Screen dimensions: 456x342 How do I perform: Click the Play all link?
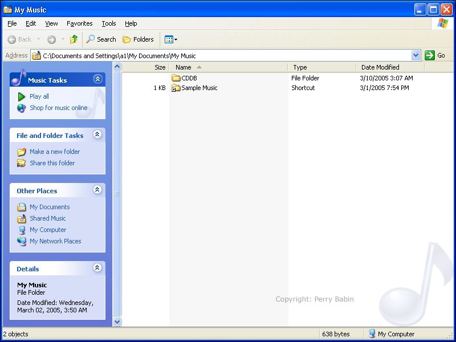39,96
